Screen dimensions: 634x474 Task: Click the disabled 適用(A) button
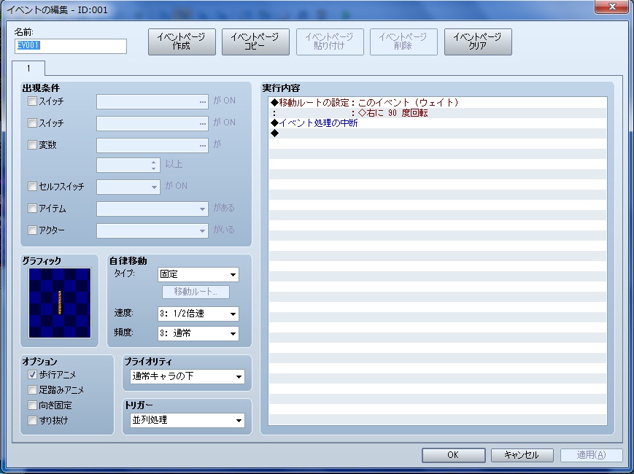click(591, 455)
